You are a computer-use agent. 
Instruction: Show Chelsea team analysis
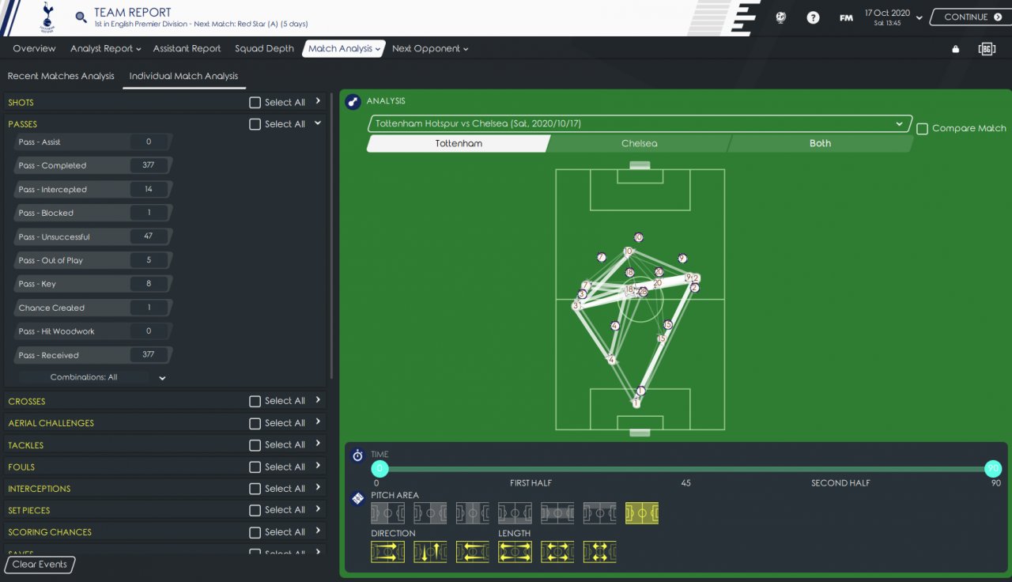point(639,144)
